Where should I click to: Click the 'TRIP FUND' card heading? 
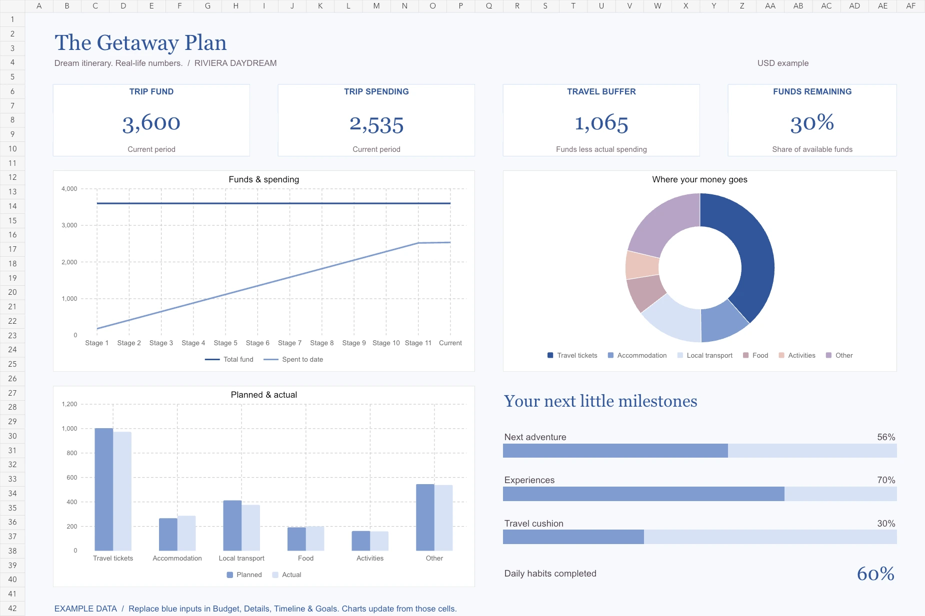coord(151,91)
